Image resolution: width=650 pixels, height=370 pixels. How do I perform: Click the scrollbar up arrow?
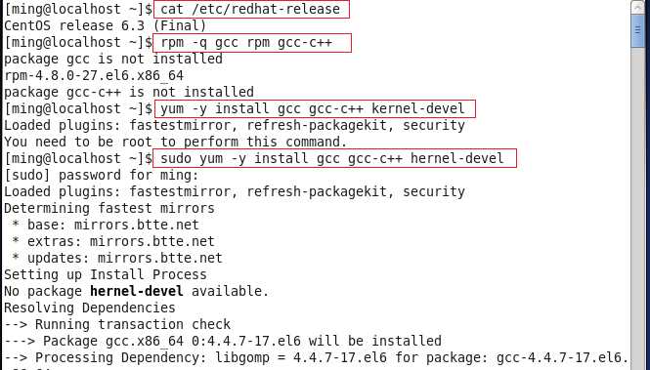coord(639,7)
